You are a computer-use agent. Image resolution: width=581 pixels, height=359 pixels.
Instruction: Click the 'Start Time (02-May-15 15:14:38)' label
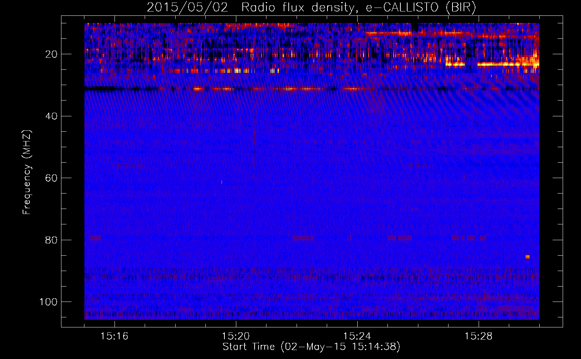311,347
